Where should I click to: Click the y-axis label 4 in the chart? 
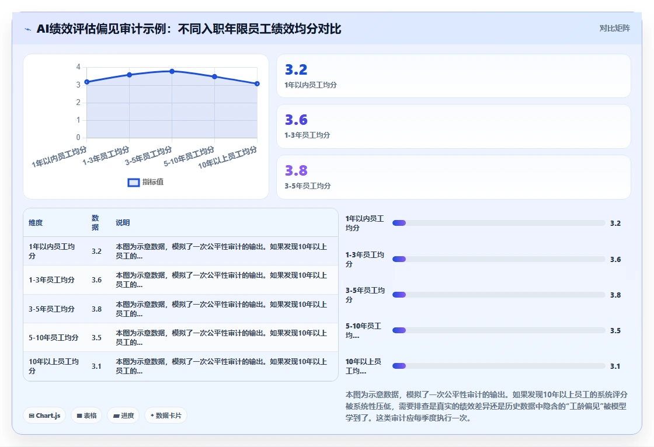(78, 67)
